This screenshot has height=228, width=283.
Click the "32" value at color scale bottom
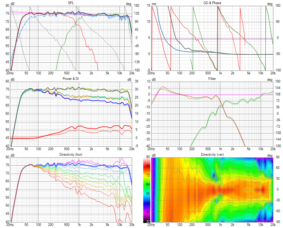pyautogui.click(x=148, y=221)
